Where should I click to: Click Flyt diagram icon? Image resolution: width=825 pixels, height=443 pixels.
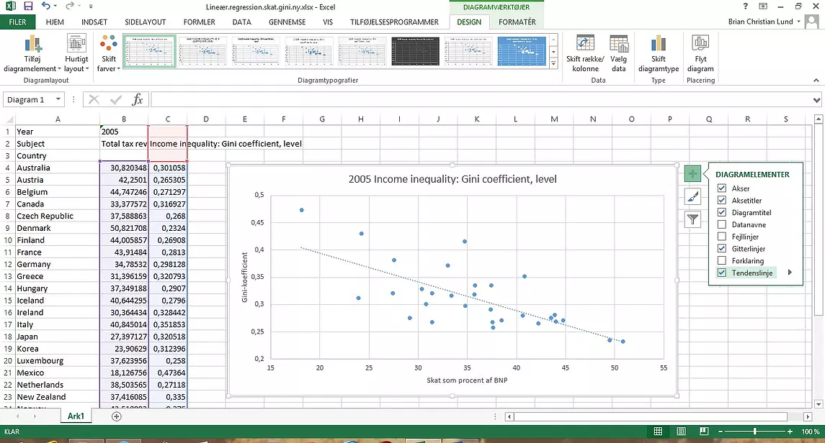[x=700, y=53]
